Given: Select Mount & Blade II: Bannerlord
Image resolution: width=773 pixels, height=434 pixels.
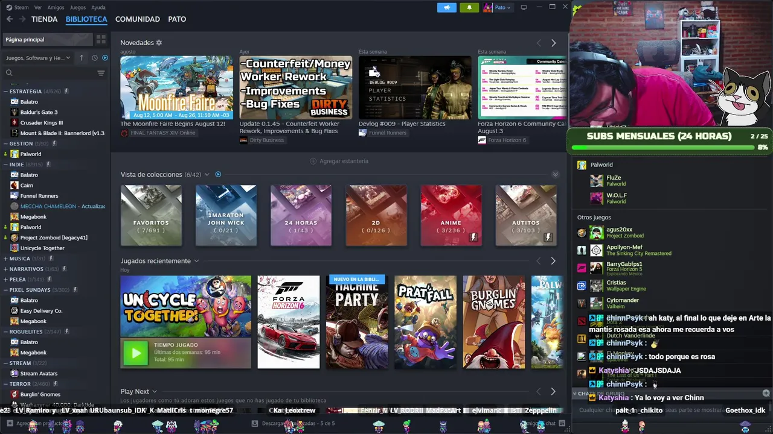Looking at the screenshot, I should (x=58, y=133).
